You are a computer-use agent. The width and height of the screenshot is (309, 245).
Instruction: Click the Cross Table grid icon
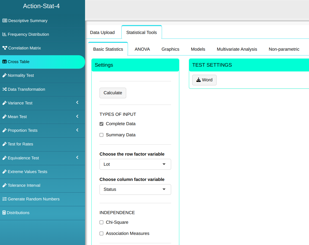tap(4, 62)
